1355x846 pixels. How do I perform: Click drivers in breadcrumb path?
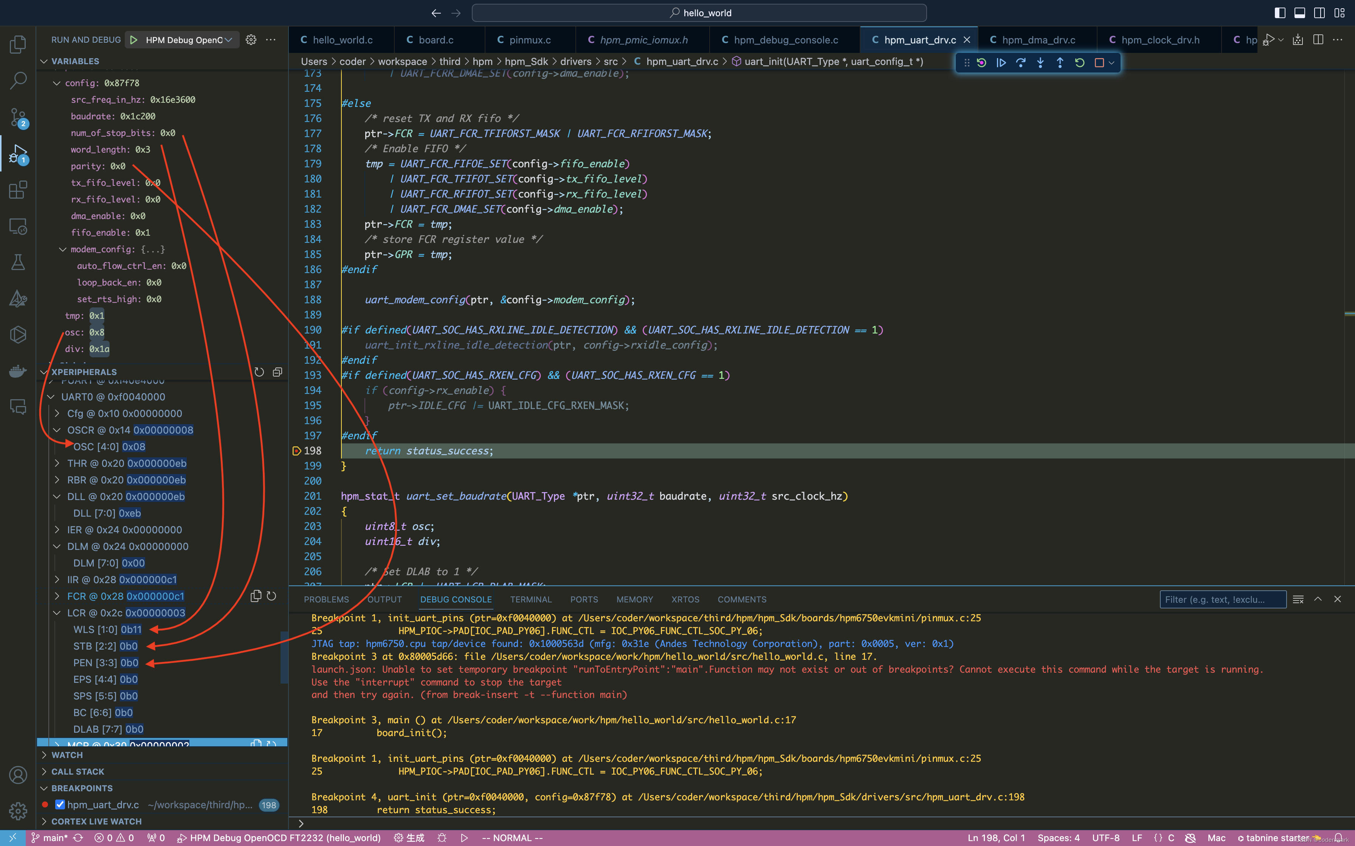click(575, 62)
